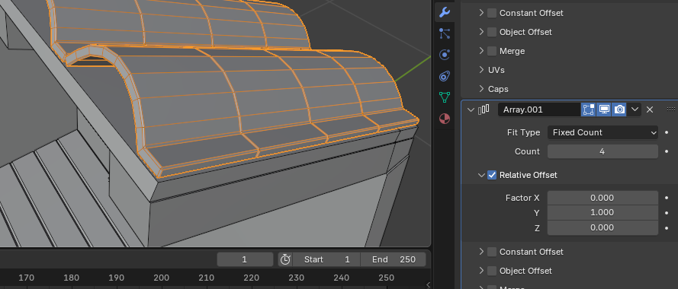This screenshot has width=678, height=289.
Task: Enable upper Object Offset checkbox
Action: (x=492, y=32)
